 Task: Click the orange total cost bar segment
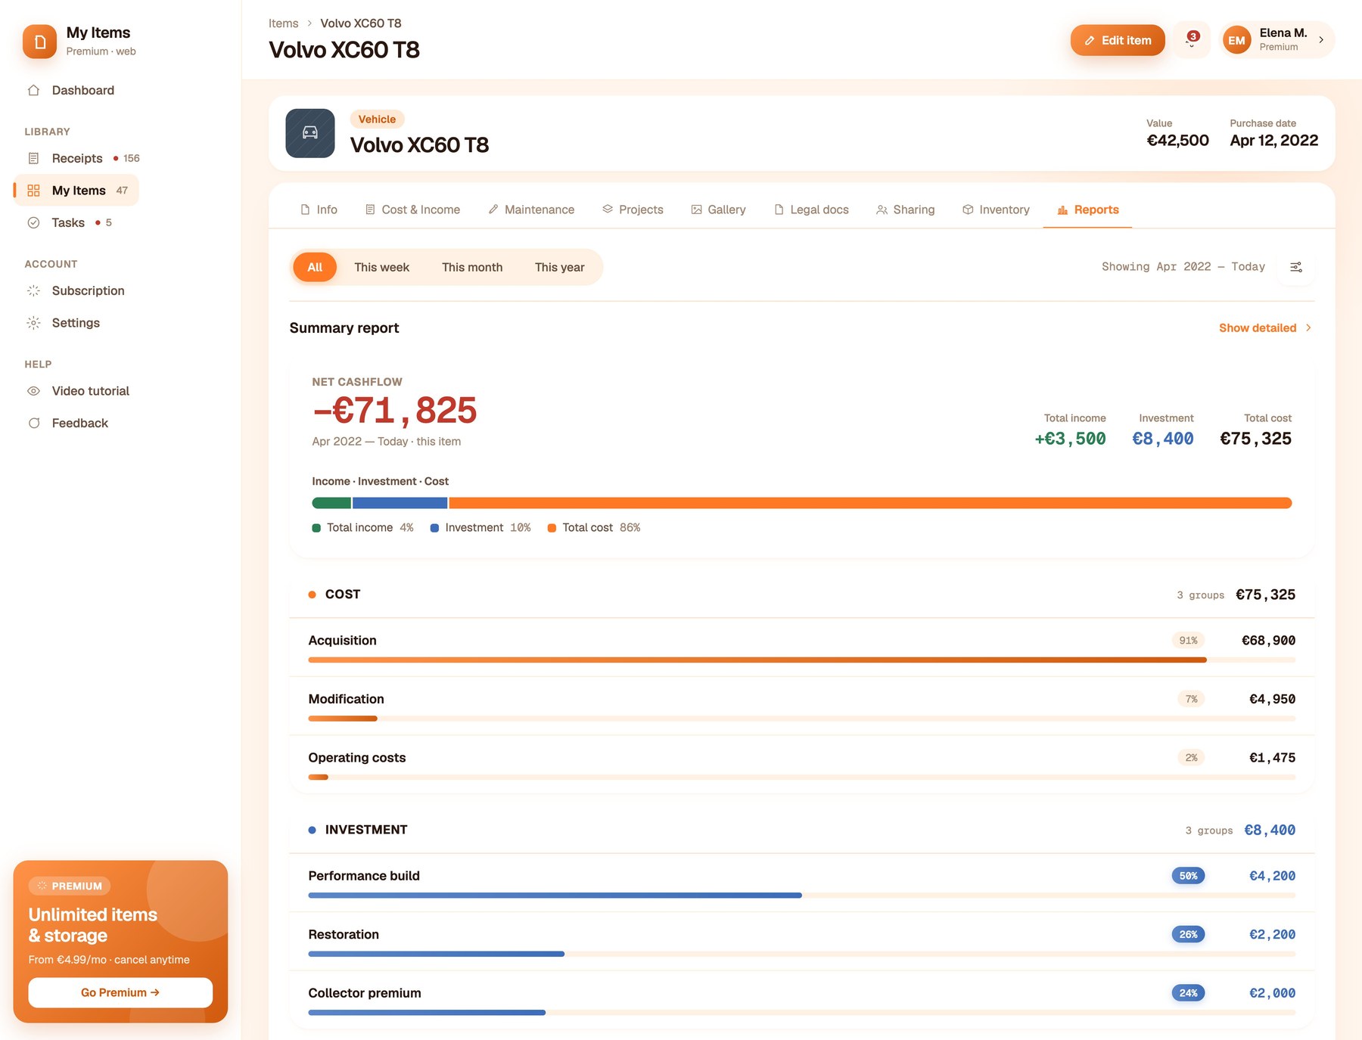click(x=870, y=503)
